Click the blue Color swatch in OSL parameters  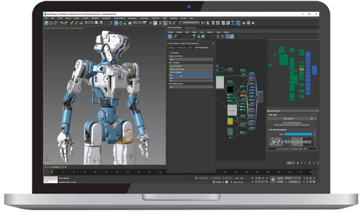pyautogui.click(x=298, y=134)
